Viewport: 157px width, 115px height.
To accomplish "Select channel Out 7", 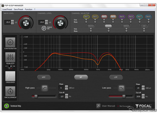I will click(139, 17).
